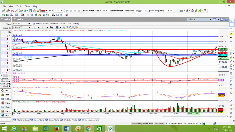Viewport: 235px width, 132px height.
Task: Click the symbol search magnifier icon
Action: tap(34, 24)
